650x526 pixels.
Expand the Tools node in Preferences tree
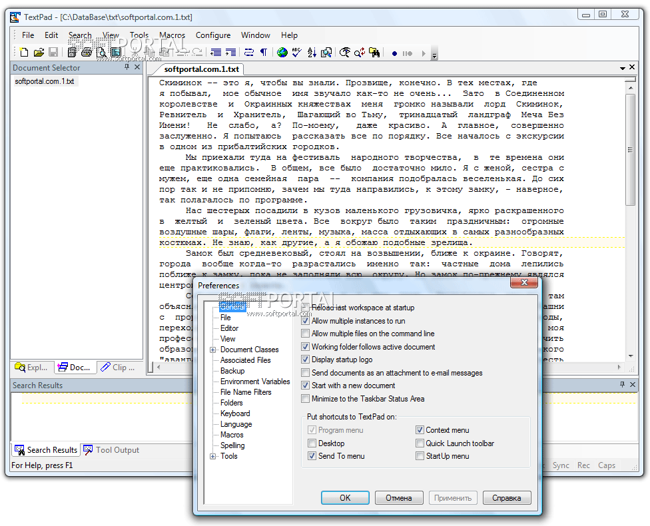tap(213, 456)
